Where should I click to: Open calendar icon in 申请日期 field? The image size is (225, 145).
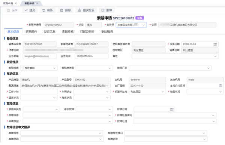tap(215, 44)
